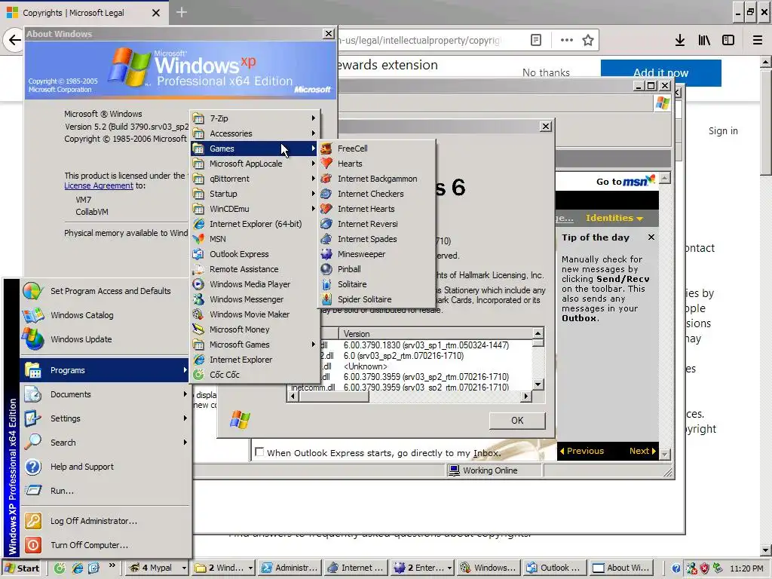Check 'go directly to my Inbox' checkbox
The image size is (772, 579).
click(x=259, y=452)
